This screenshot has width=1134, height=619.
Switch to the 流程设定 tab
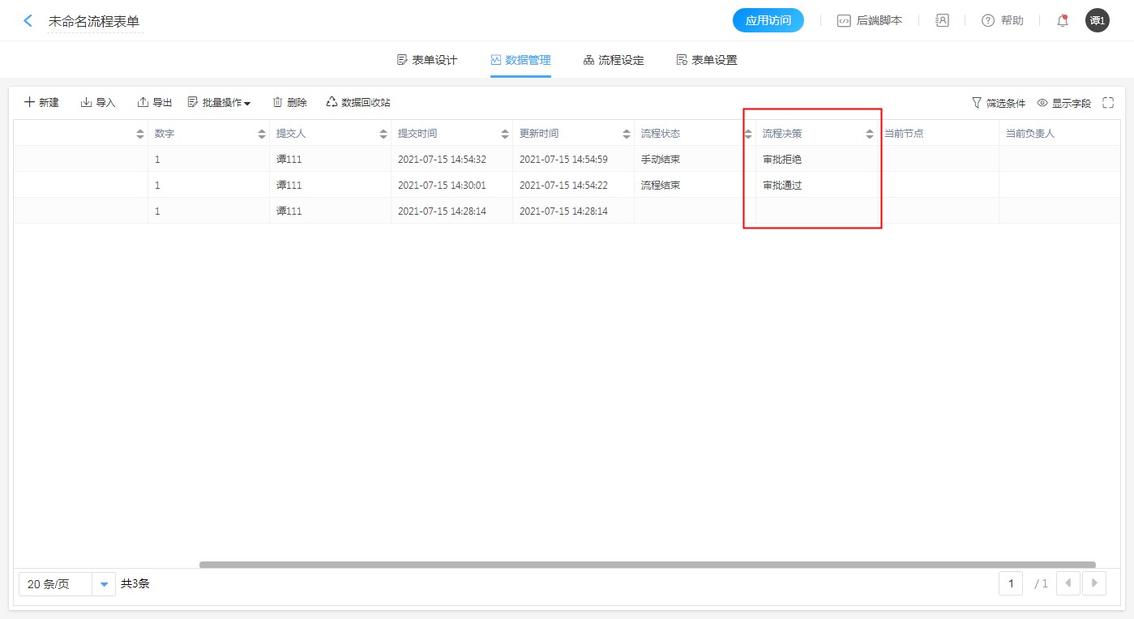tap(614, 60)
